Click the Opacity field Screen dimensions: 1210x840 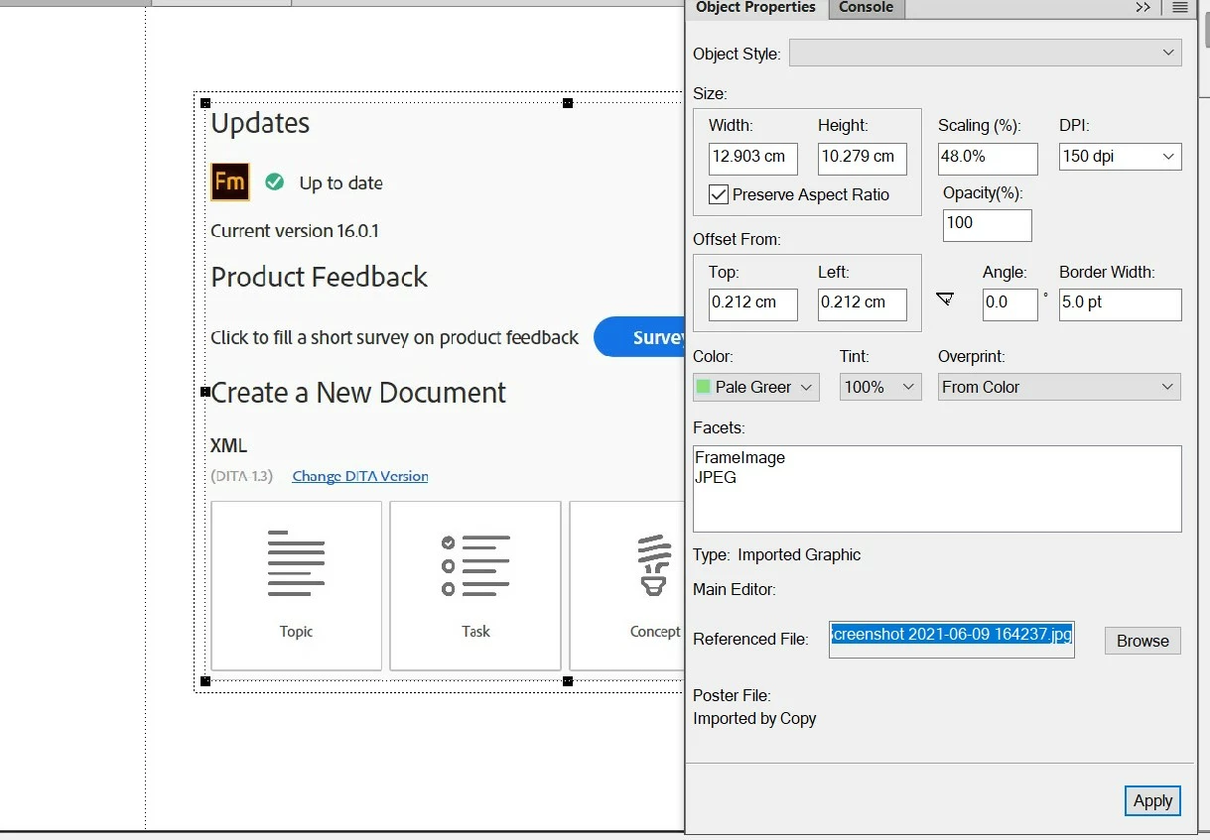pos(987,224)
